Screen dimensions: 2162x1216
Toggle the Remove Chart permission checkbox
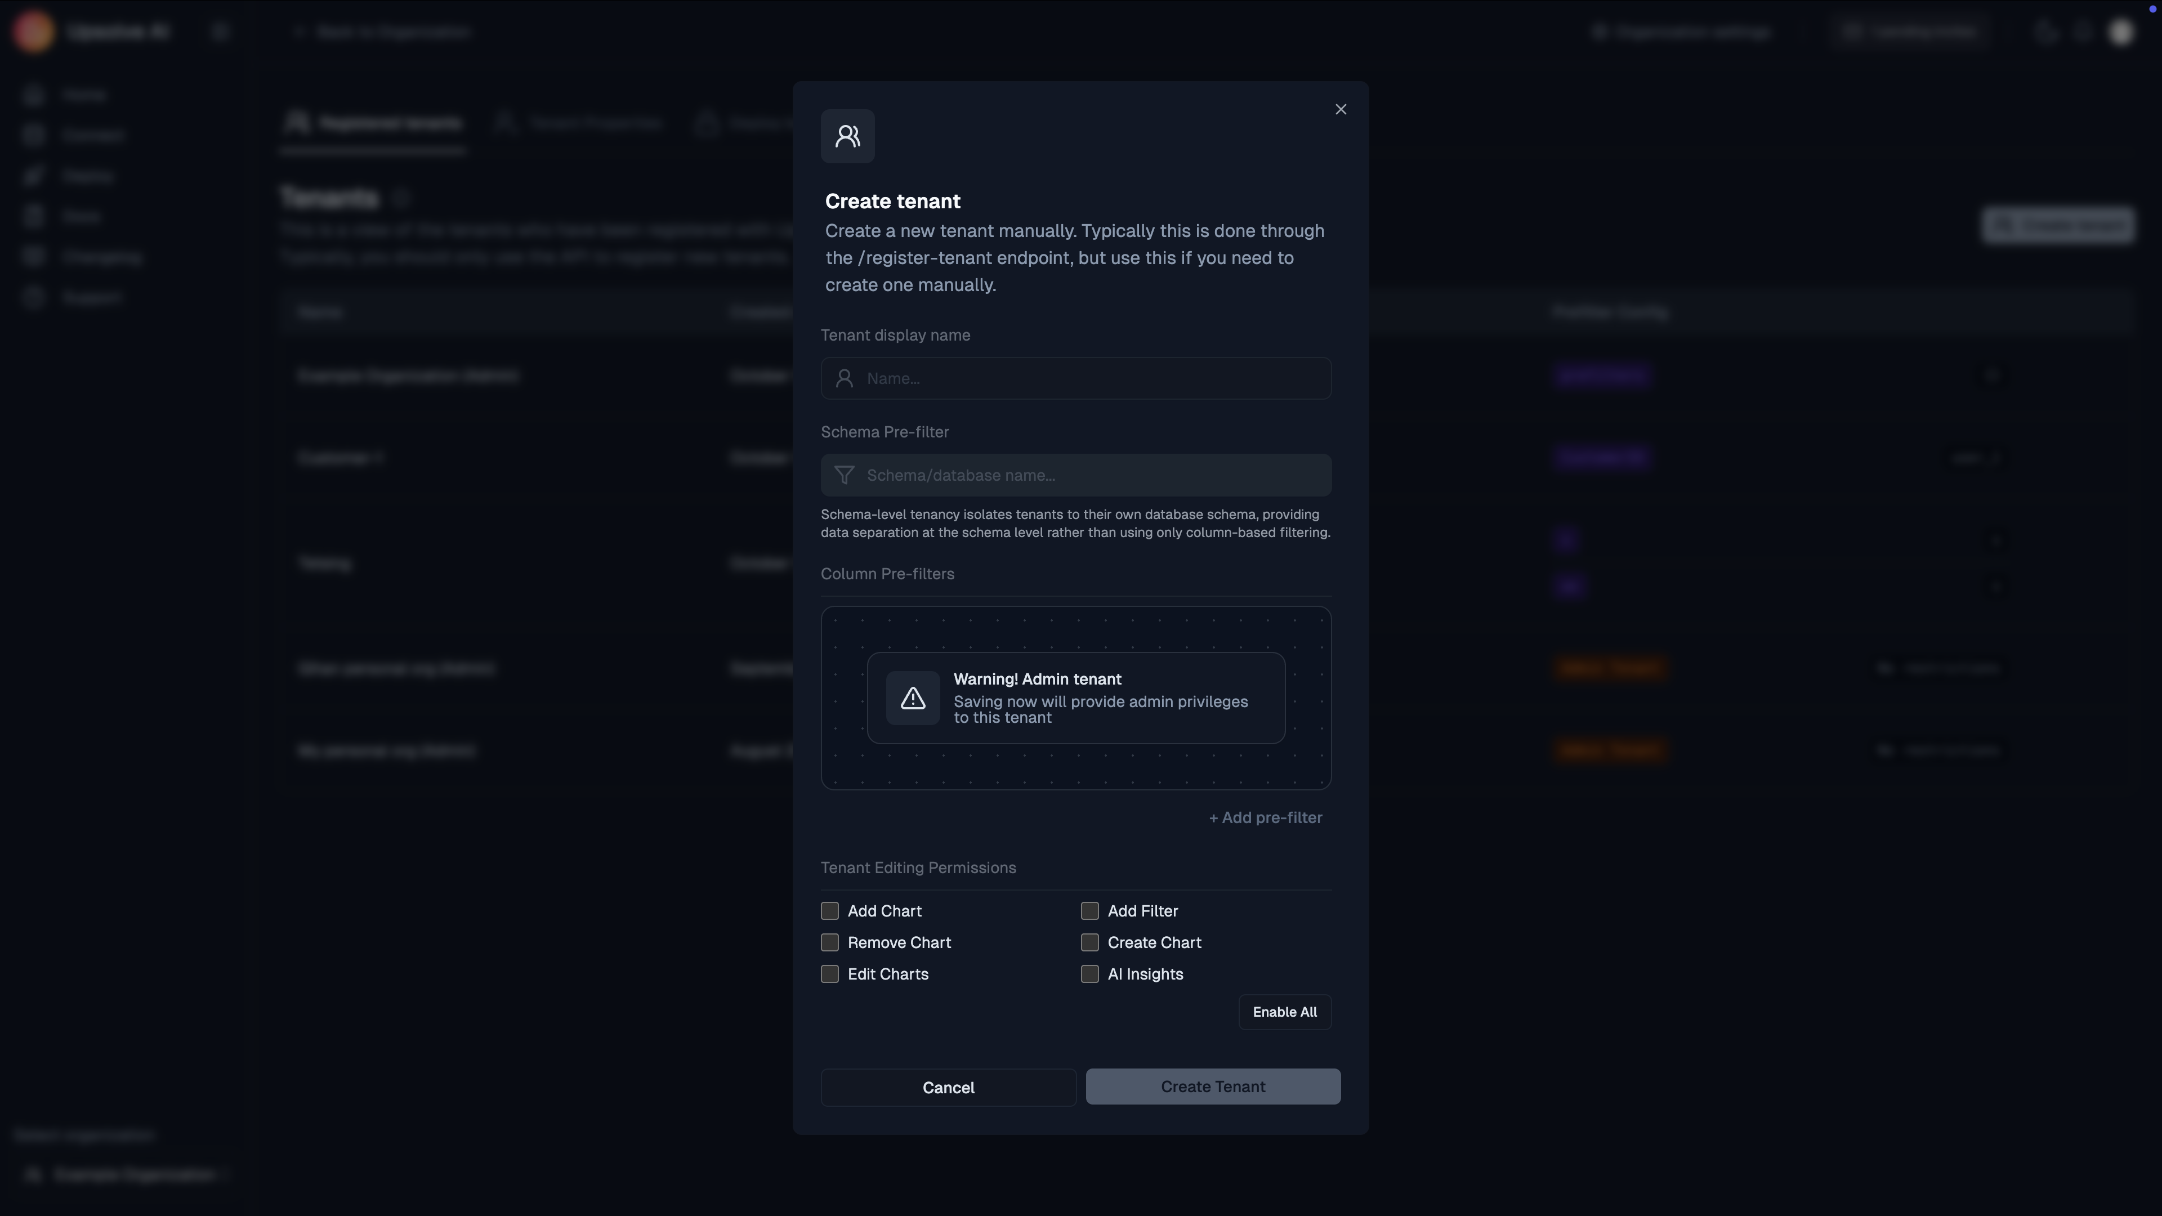tap(830, 942)
